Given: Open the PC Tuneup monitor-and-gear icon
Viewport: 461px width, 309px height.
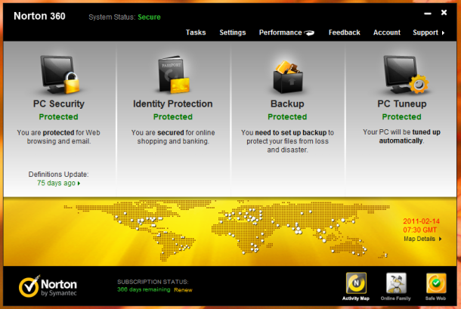Looking at the screenshot, I should coord(406,75).
